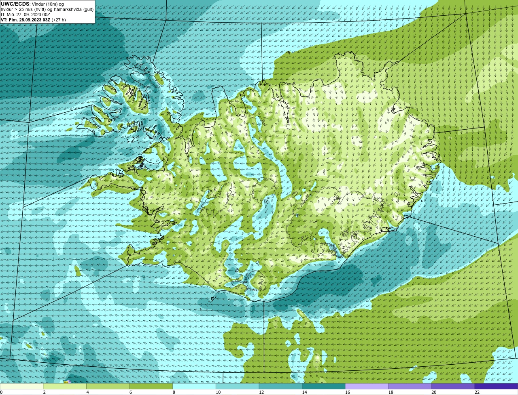Click the "10" label on the wind scale
The height and width of the screenshot is (395, 518).
click(218, 392)
